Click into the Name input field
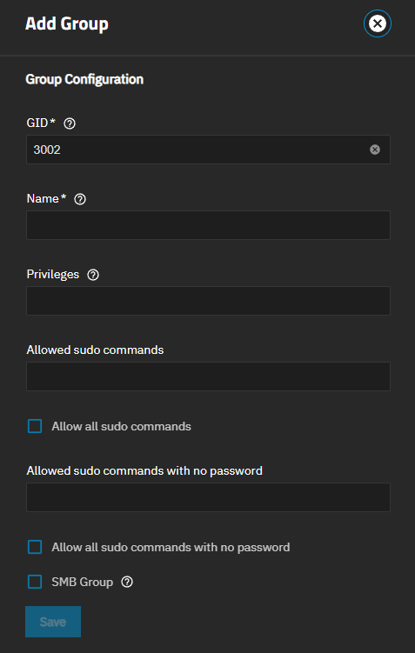The width and height of the screenshot is (415, 653). click(208, 225)
